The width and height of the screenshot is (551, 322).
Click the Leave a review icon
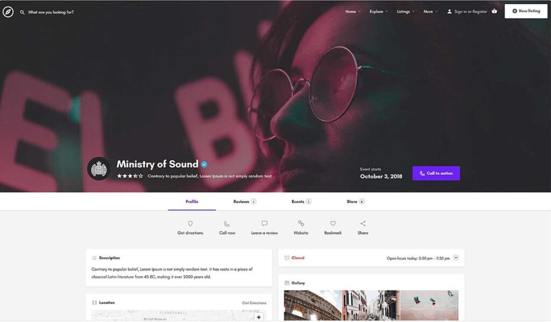(264, 224)
